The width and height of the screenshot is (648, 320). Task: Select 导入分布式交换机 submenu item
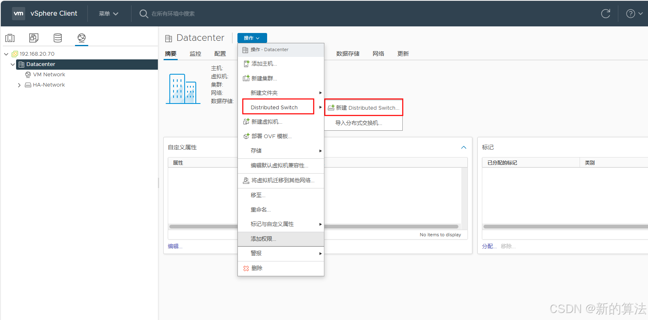click(x=364, y=123)
